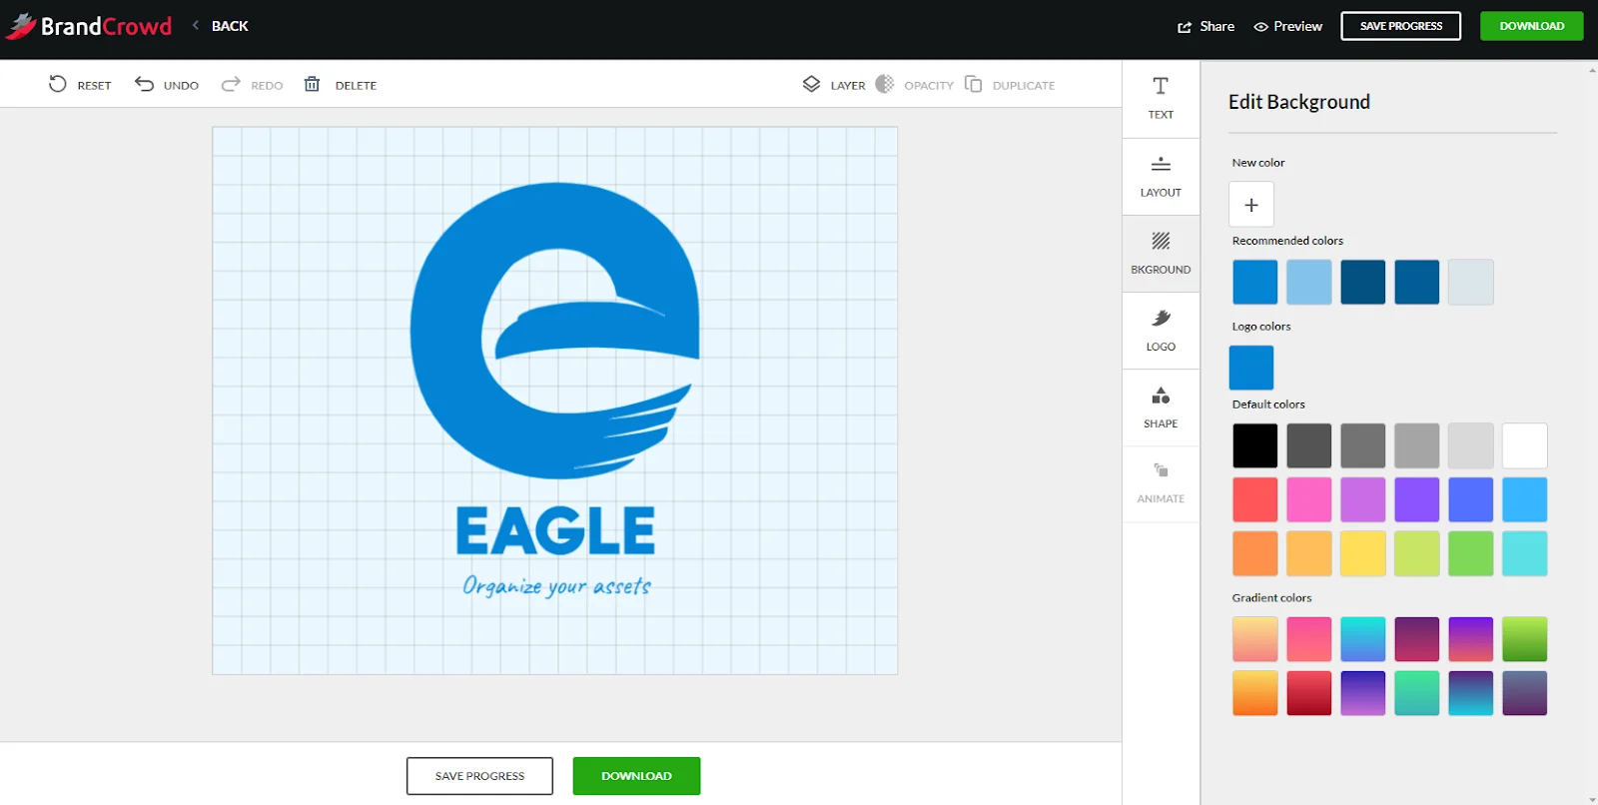Screen dimensions: 1598x805
Task: Delete the selected element
Action: (340, 85)
